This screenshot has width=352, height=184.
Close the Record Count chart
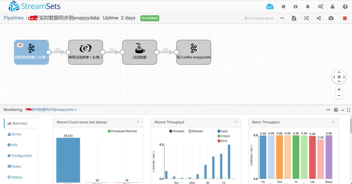(x=138, y=122)
